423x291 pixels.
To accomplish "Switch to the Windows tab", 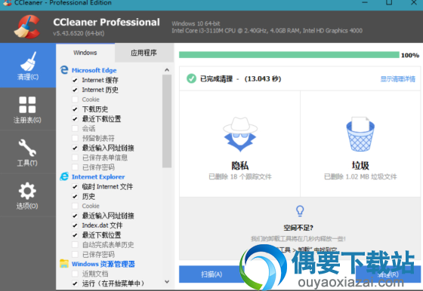I will [x=85, y=53].
